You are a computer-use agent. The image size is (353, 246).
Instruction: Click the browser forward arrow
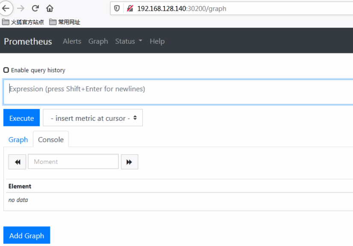(x=21, y=9)
